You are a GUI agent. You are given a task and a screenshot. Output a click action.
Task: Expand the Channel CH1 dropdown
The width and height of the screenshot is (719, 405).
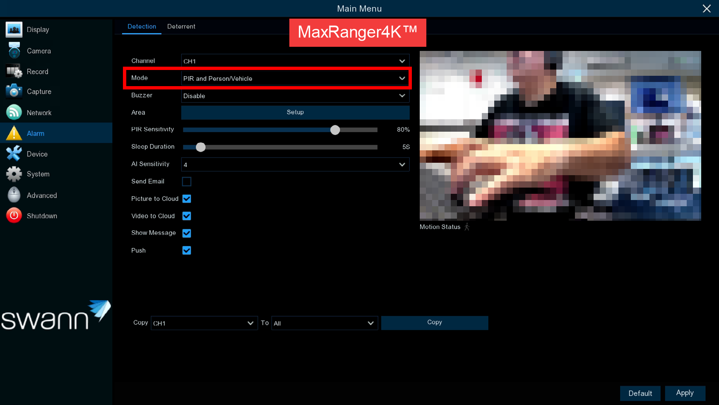(x=295, y=61)
